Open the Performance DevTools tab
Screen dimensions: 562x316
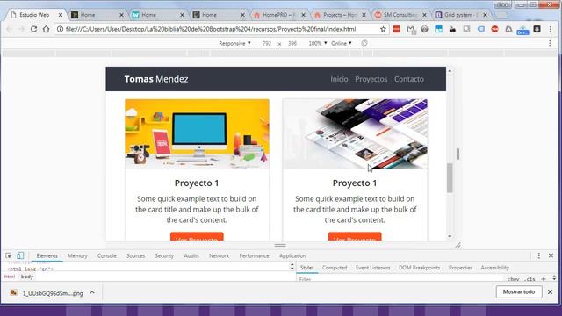click(x=254, y=255)
